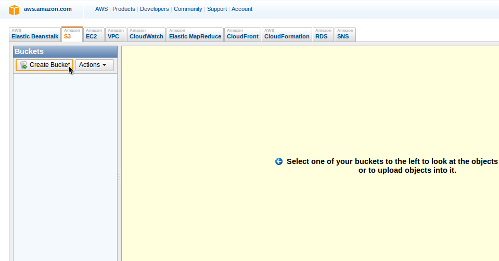The width and height of the screenshot is (499, 261).
Task: Open the Elastic MapReduce tab
Action: coord(195,35)
